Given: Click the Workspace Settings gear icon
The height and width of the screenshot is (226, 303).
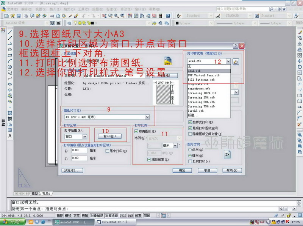Looking at the screenshot, I should tap(52, 23).
